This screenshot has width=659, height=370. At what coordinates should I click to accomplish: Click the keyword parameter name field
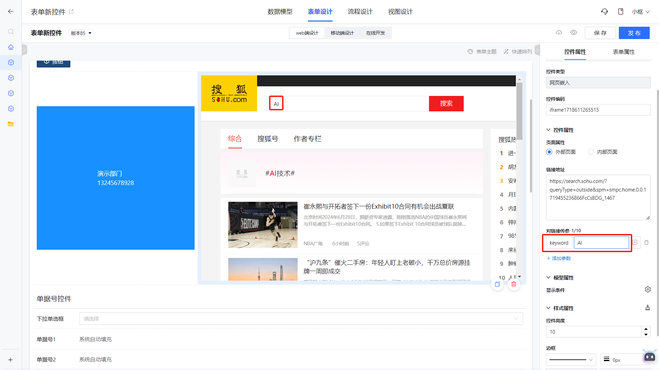click(559, 243)
